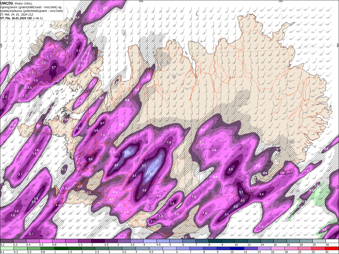
Task: Click the '2.8' precipitation value on map
Action: click(230, 169)
